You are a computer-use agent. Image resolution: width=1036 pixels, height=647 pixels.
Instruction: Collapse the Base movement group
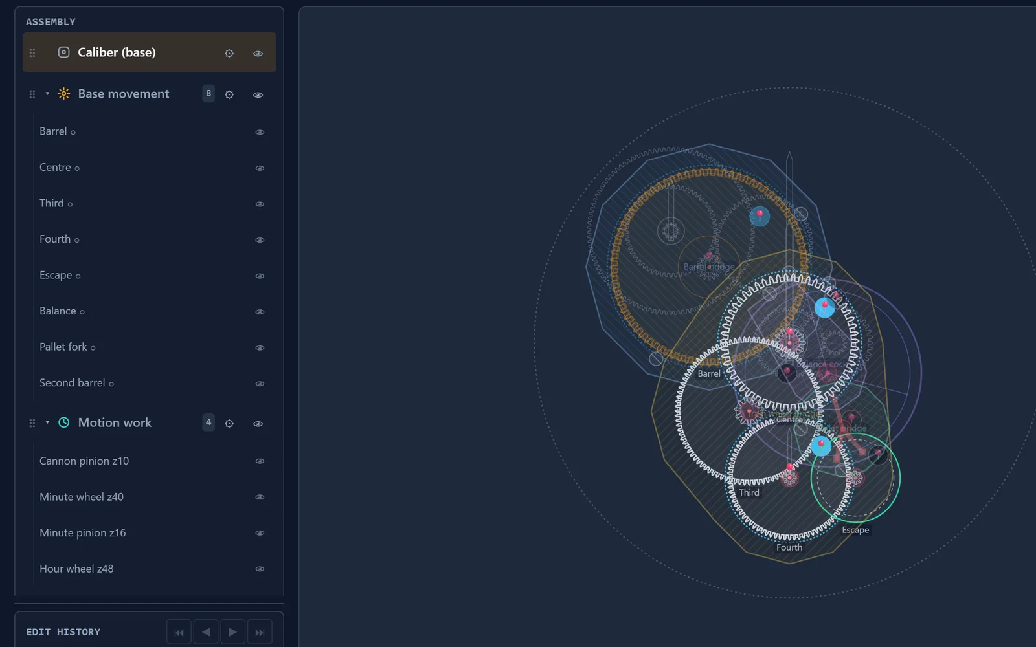pyautogui.click(x=47, y=94)
